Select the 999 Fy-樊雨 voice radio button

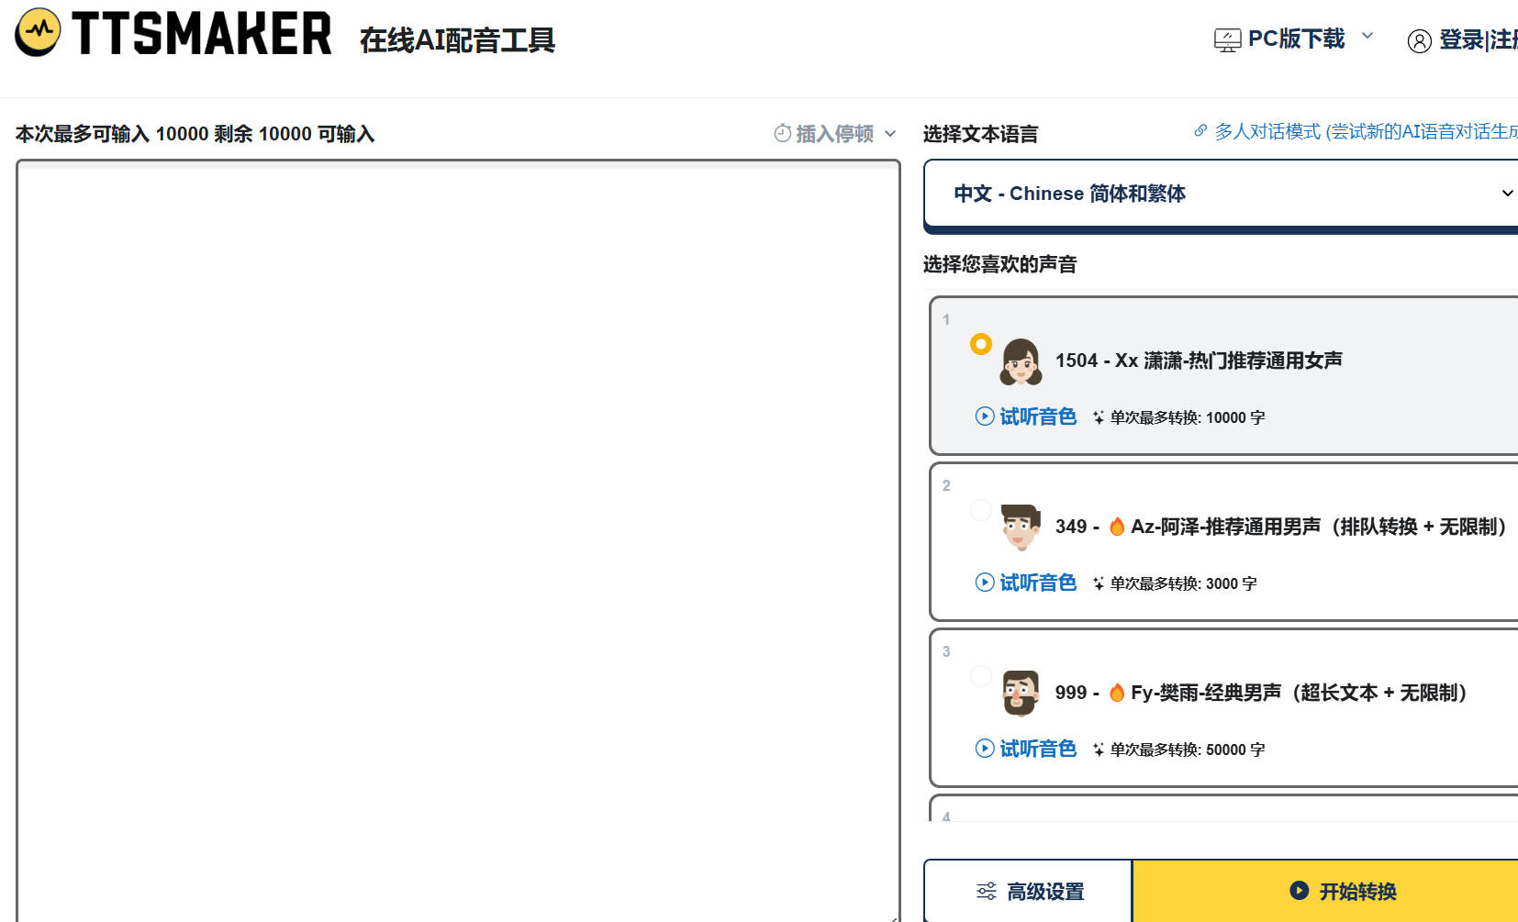[981, 676]
